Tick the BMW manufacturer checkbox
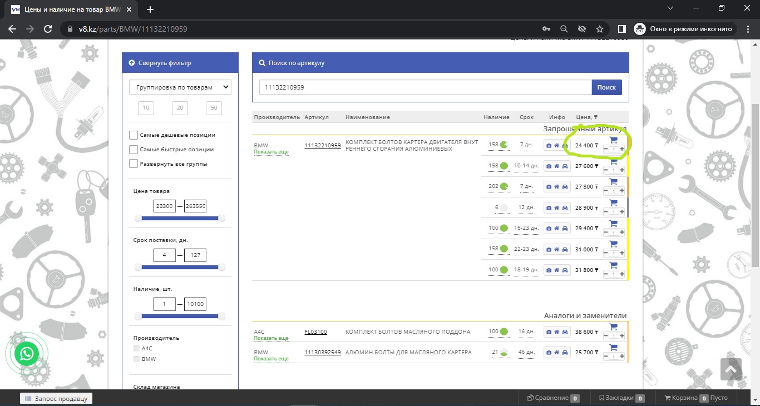This screenshot has height=406, width=760. 136,359
